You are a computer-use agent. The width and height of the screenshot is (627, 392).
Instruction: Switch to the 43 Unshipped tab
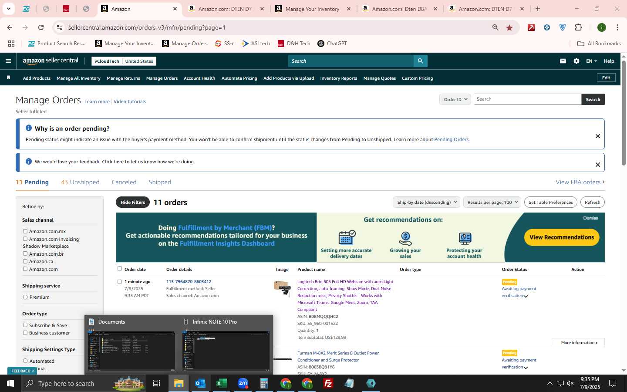point(80,182)
